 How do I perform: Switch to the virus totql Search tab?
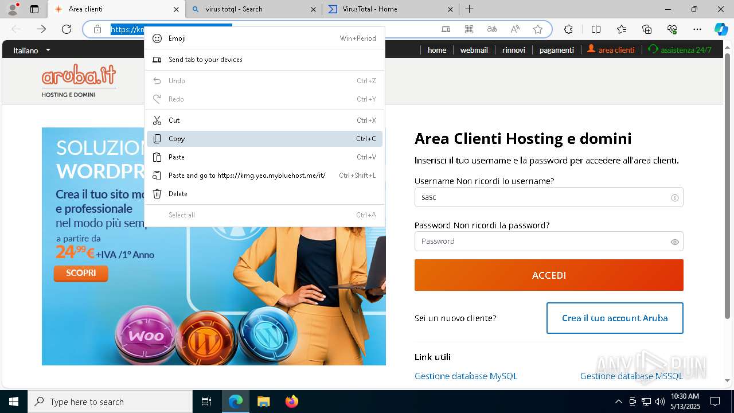click(x=254, y=9)
